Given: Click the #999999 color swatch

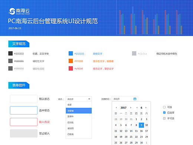Looking at the screenshot, I should coord(10,68).
